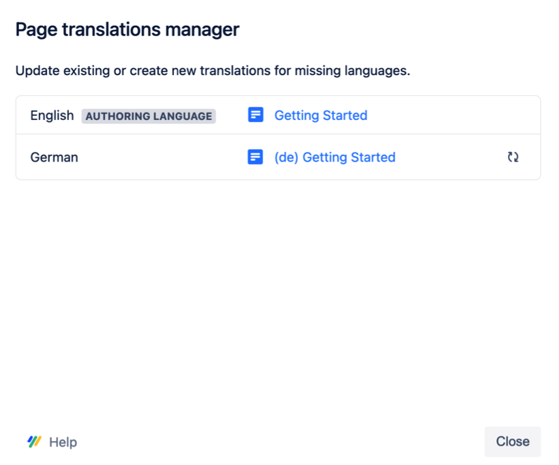Click the English language label
Image resolution: width=559 pixels, height=465 pixels.
[51, 115]
